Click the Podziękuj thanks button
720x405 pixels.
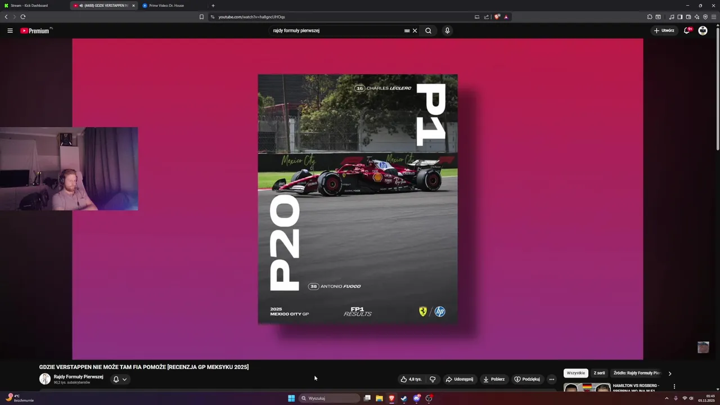tap(527, 379)
